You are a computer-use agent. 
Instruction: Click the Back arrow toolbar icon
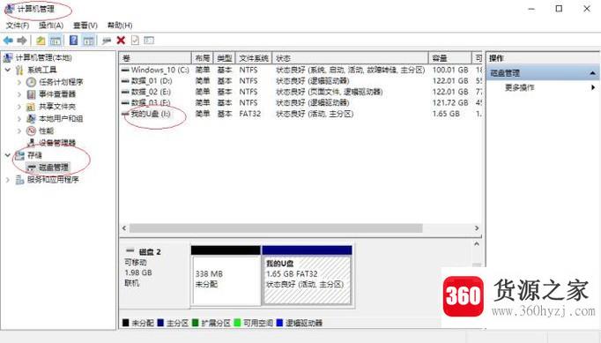tap(8, 41)
